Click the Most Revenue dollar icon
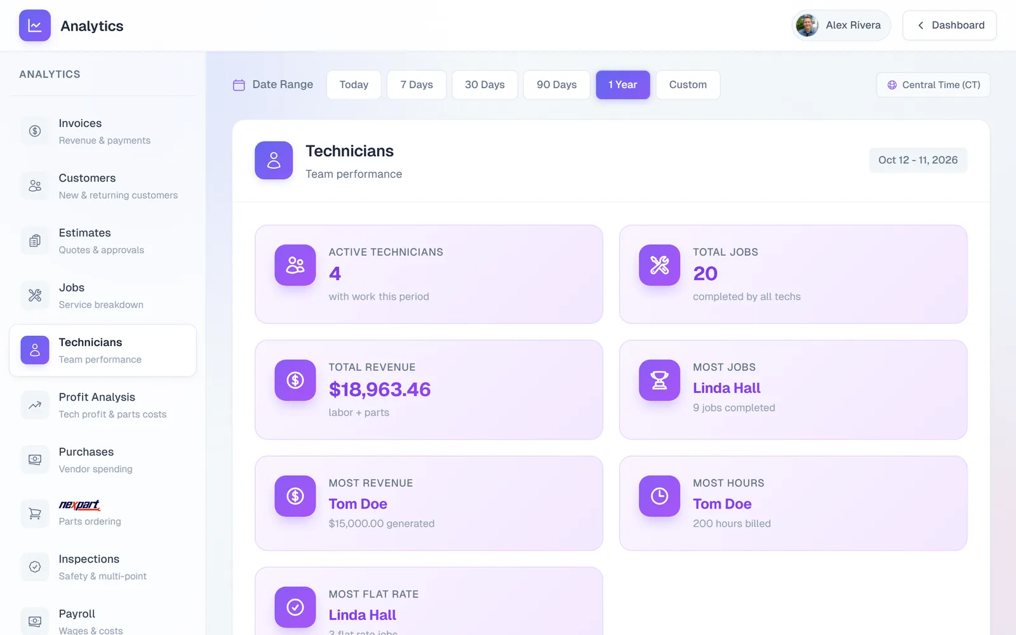The width and height of the screenshot is (1016, 635). 295,496
